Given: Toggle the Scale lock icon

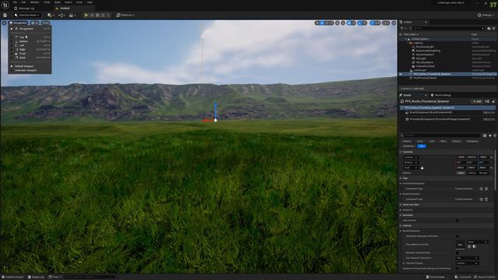Looking at the screenshot, I should pos(422,168).
